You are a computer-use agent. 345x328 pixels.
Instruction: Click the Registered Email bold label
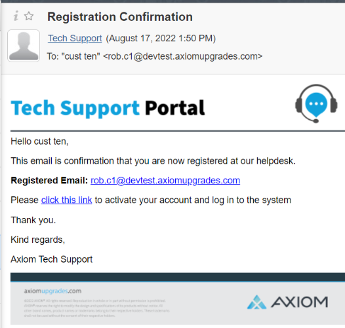point(49,181)
